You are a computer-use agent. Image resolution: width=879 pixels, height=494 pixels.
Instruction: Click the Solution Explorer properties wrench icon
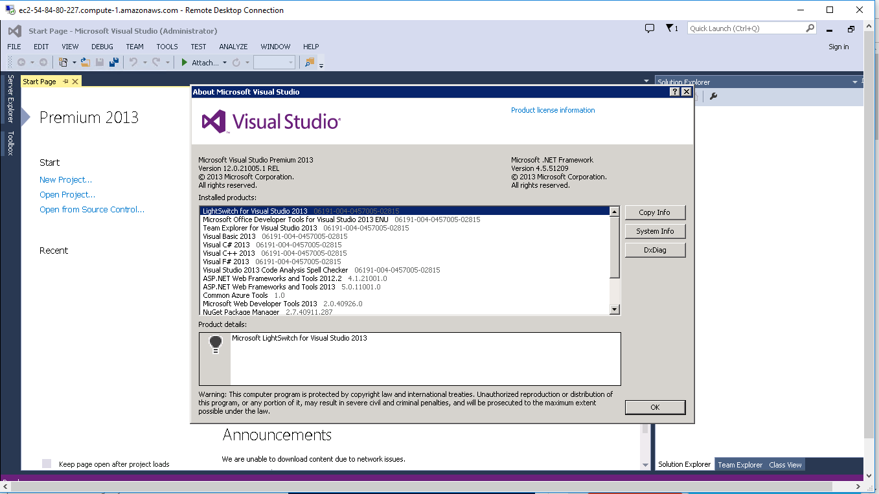tap(713, 96)
